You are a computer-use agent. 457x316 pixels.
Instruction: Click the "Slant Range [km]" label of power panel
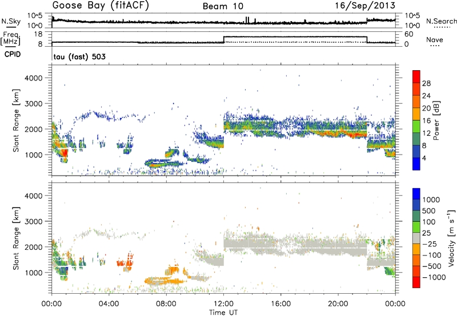16,120
